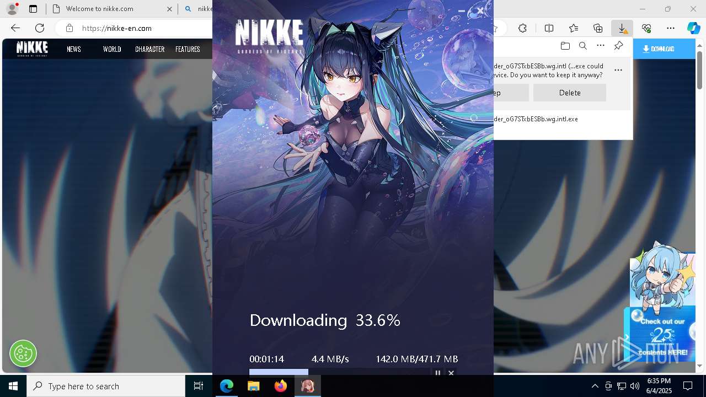Viewport: 706px width, 397px height.
Task: Open Copilot sidebar
Action: click(x=693, y=28)
